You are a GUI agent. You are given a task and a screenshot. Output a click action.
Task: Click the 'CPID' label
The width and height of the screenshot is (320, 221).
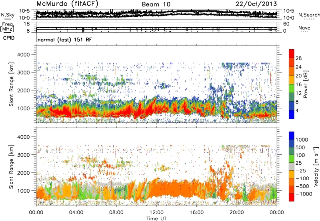[9, 38]
